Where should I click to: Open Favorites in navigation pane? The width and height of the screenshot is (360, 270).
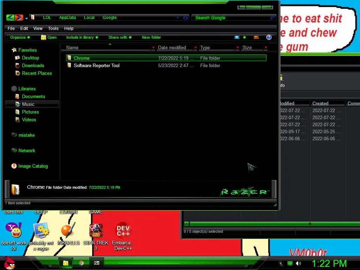click(x=24, y=50)
